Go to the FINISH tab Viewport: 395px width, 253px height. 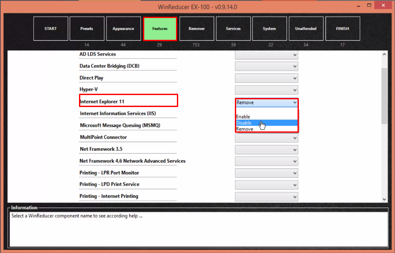(343, 29)
